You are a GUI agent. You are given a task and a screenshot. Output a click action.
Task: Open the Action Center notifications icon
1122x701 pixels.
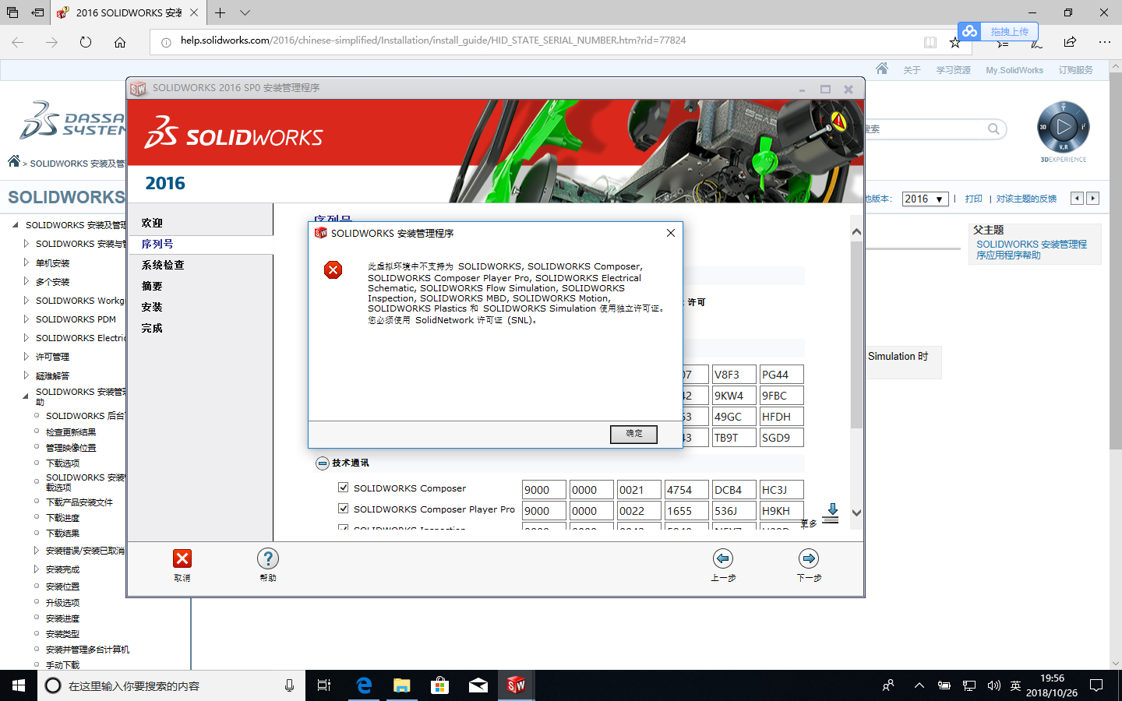click(1096, 685)
